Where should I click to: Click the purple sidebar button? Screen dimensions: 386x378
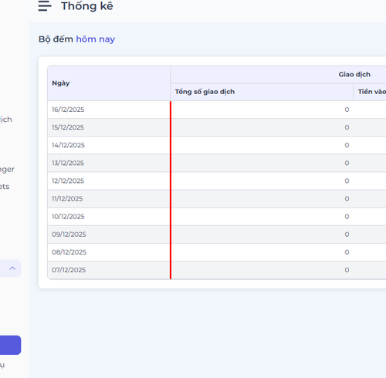tap(10, 345)
